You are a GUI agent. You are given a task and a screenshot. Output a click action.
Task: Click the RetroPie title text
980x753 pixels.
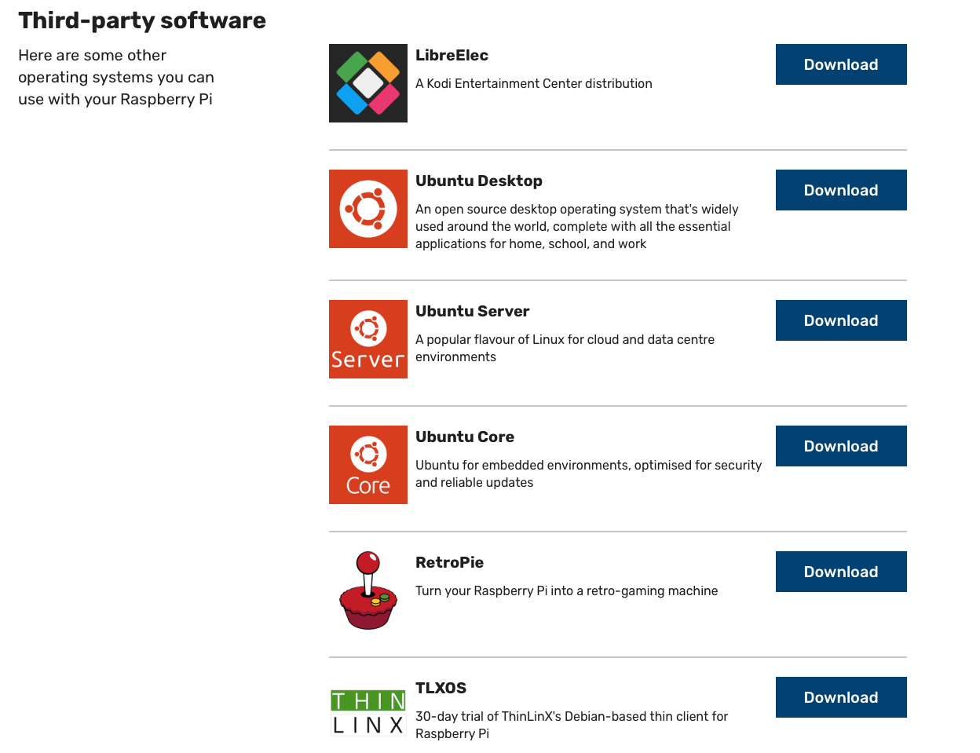(449, 563)
